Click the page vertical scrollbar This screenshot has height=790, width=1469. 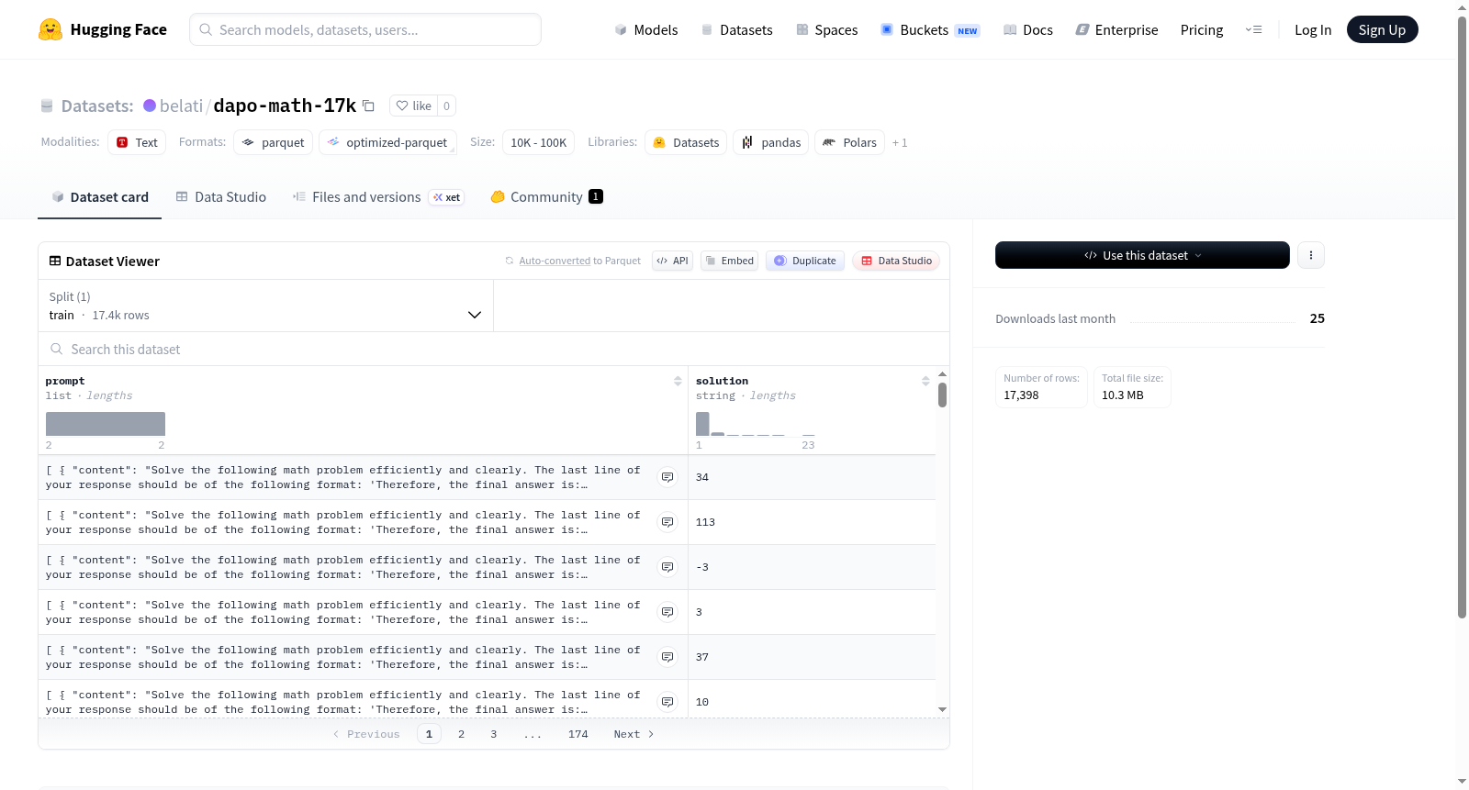coord(1462,317)
